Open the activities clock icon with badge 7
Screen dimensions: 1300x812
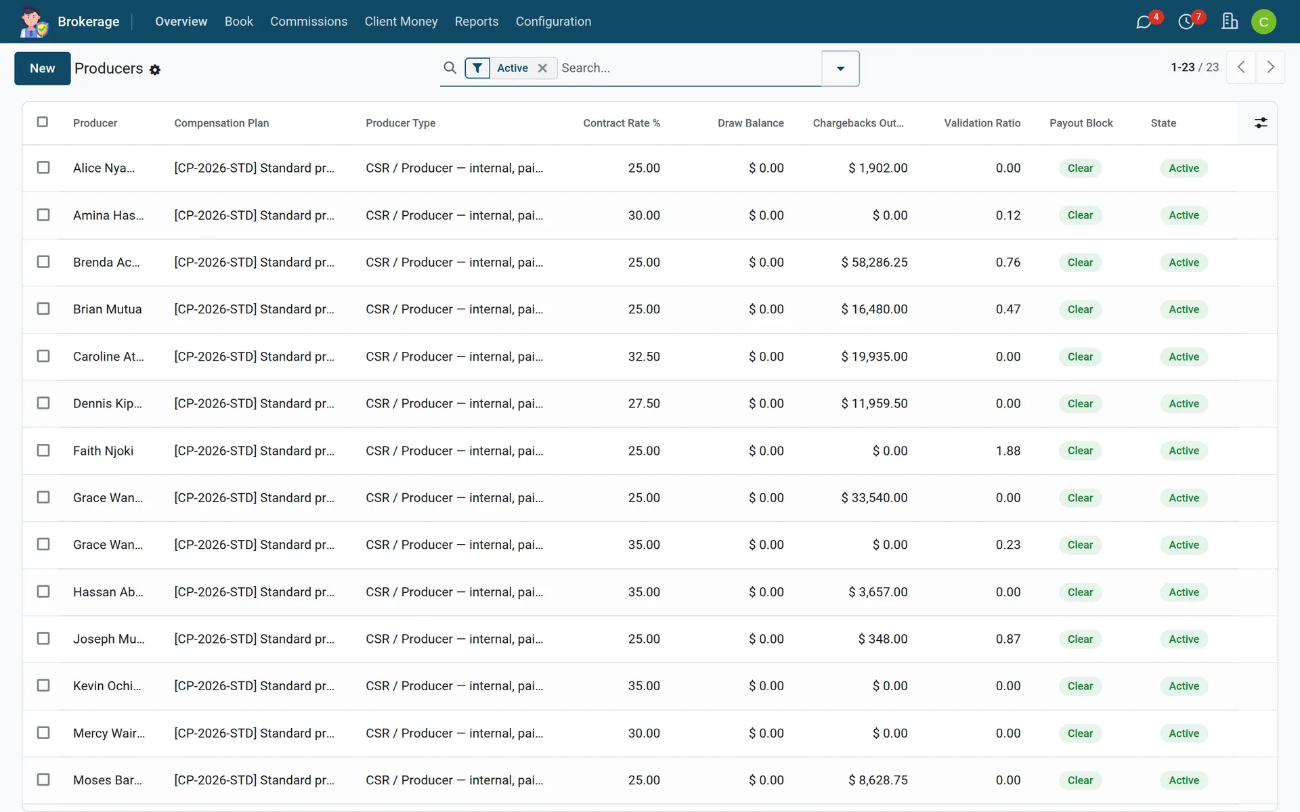click(1186, 22)
